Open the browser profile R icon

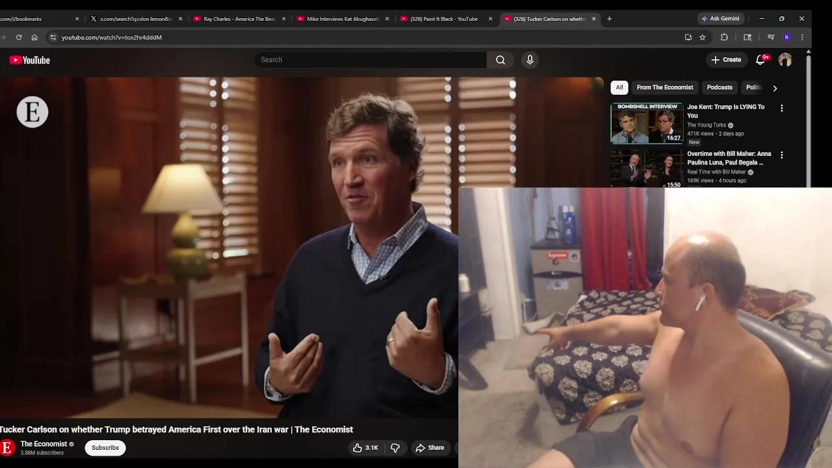point(786,37)
